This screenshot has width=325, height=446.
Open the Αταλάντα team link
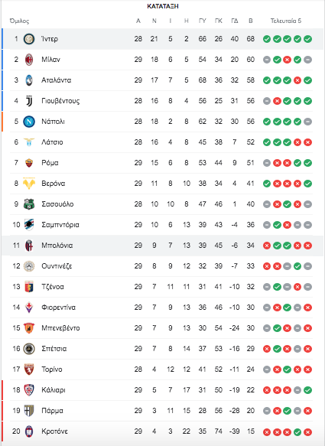click(x=57, y=80)
